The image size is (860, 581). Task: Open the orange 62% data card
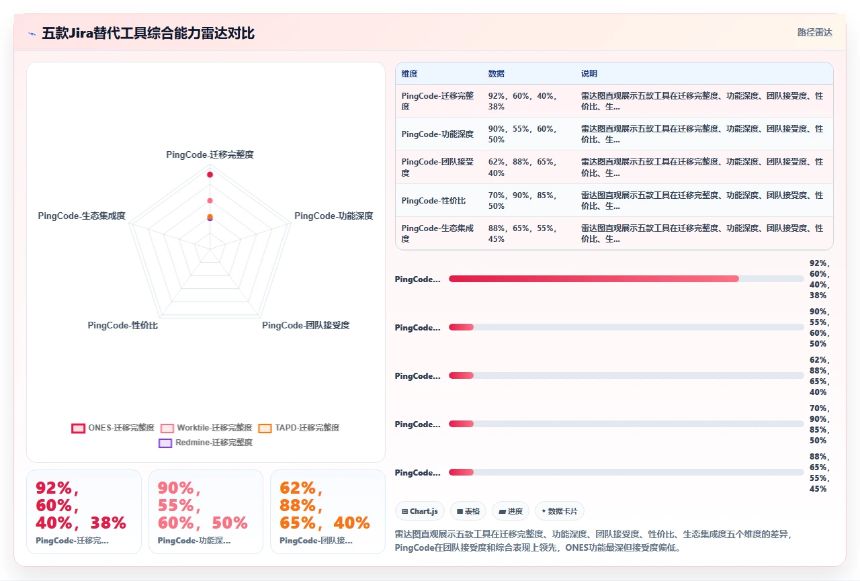pos(328,512)
